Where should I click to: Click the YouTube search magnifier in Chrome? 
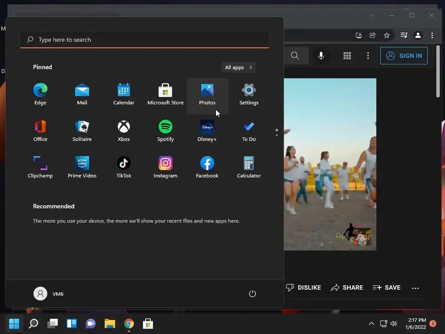295,56
